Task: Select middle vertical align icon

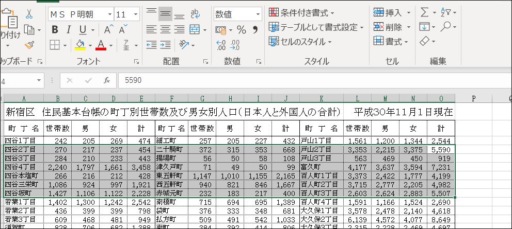Action: coord(165,14)
